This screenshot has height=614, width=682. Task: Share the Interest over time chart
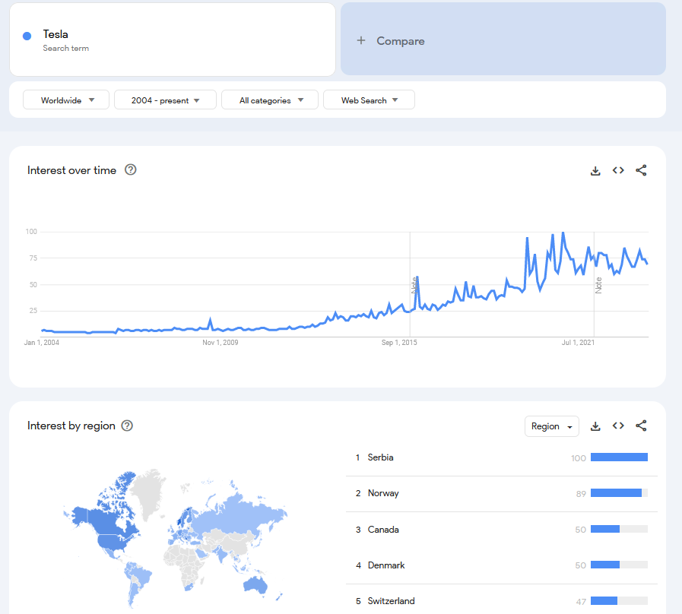tap(641, 170)
